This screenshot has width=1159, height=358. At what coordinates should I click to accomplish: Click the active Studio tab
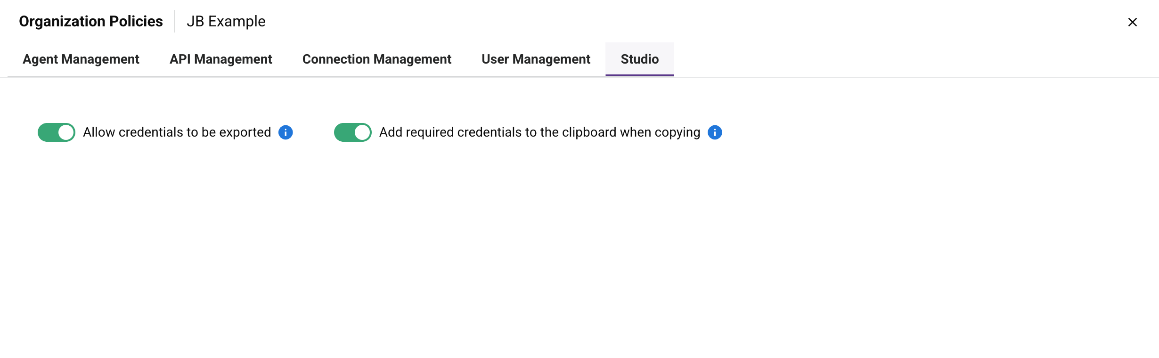tap(639, 59)
